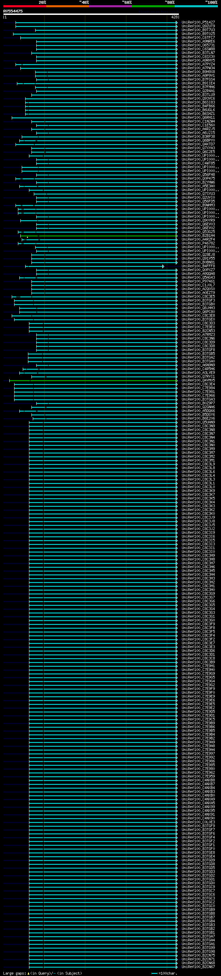
Task: Select label UniRef100_B2CN67
Action: pos(198,967)
